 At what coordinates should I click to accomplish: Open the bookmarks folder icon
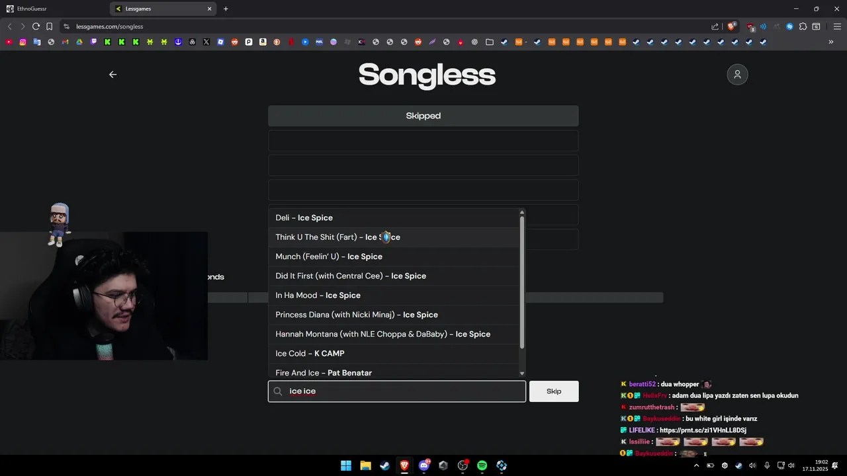(490, 42)
